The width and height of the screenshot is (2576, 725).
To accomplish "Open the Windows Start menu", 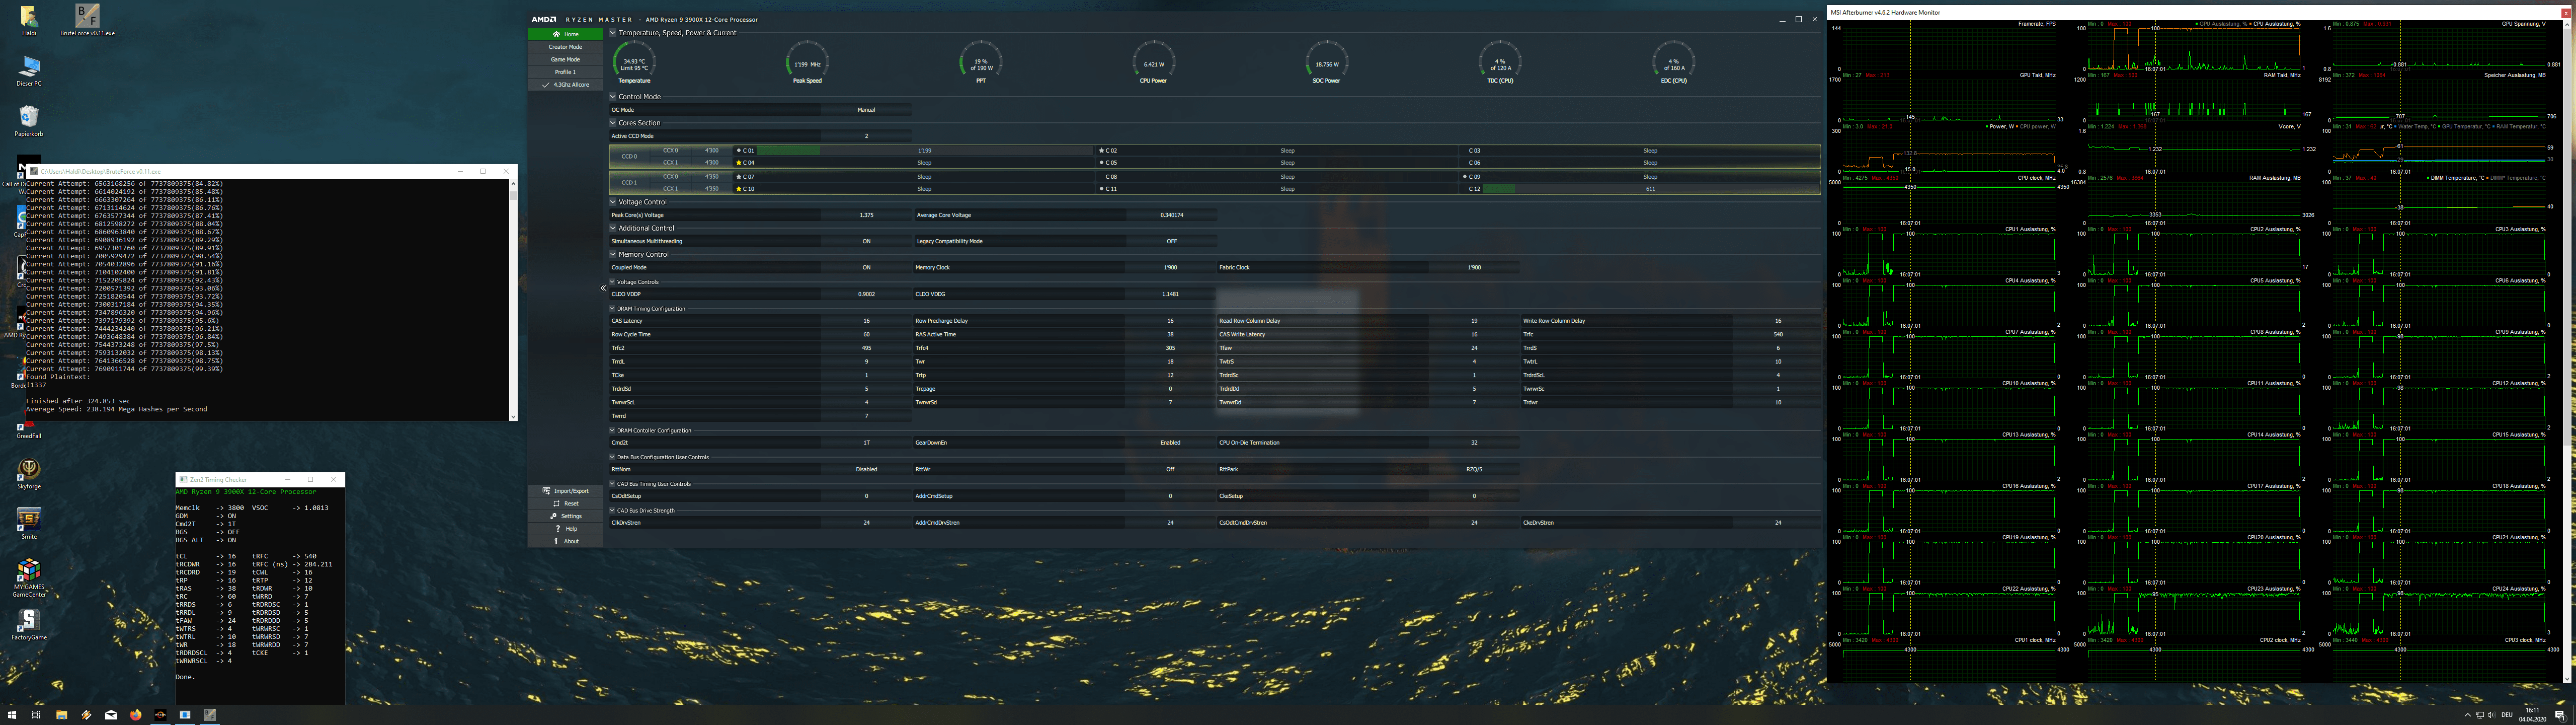I will [12, 715].
